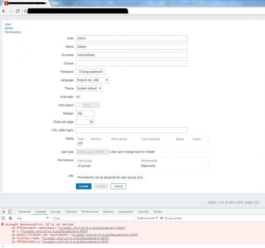Click the Zabbix favicon on browser tab
The image size is (265, 248).
[6, 3]
